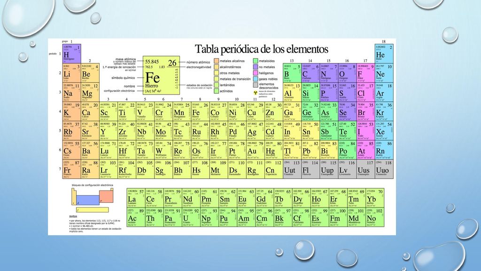This screenshot has width=481, height=271.
Task: Click the title 'Tabla periódica de los elementos'
Action: click(261, 49)
